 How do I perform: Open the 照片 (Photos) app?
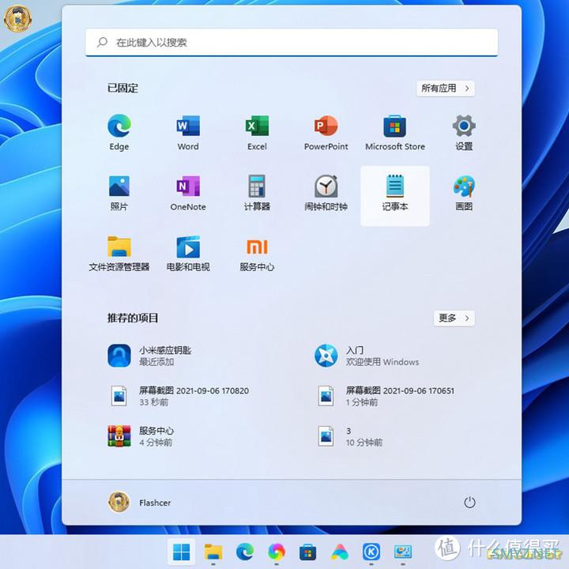[119, 193]
